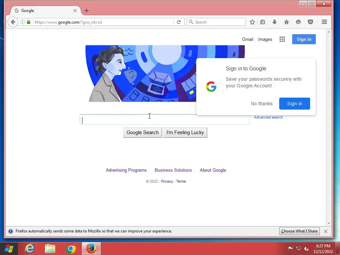Image resolution: width=340 pixels, height=255 pixels.
Task: Reload the page with the refresh icon
Action: tap(179, 22)
